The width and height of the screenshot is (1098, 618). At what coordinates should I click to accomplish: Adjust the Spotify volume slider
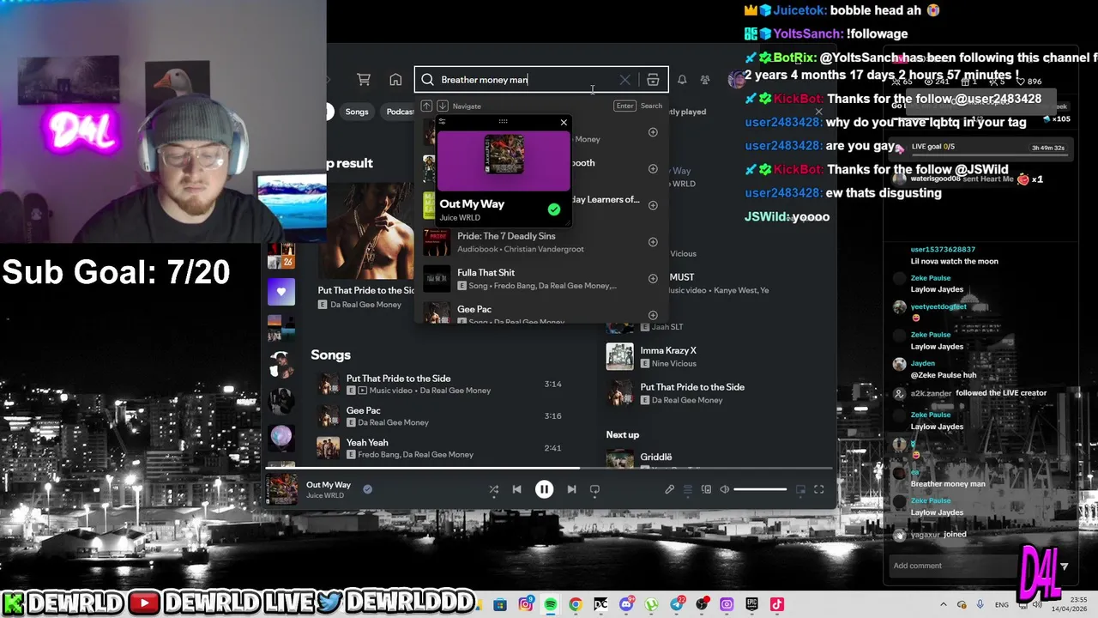click(x=760, y=489)
